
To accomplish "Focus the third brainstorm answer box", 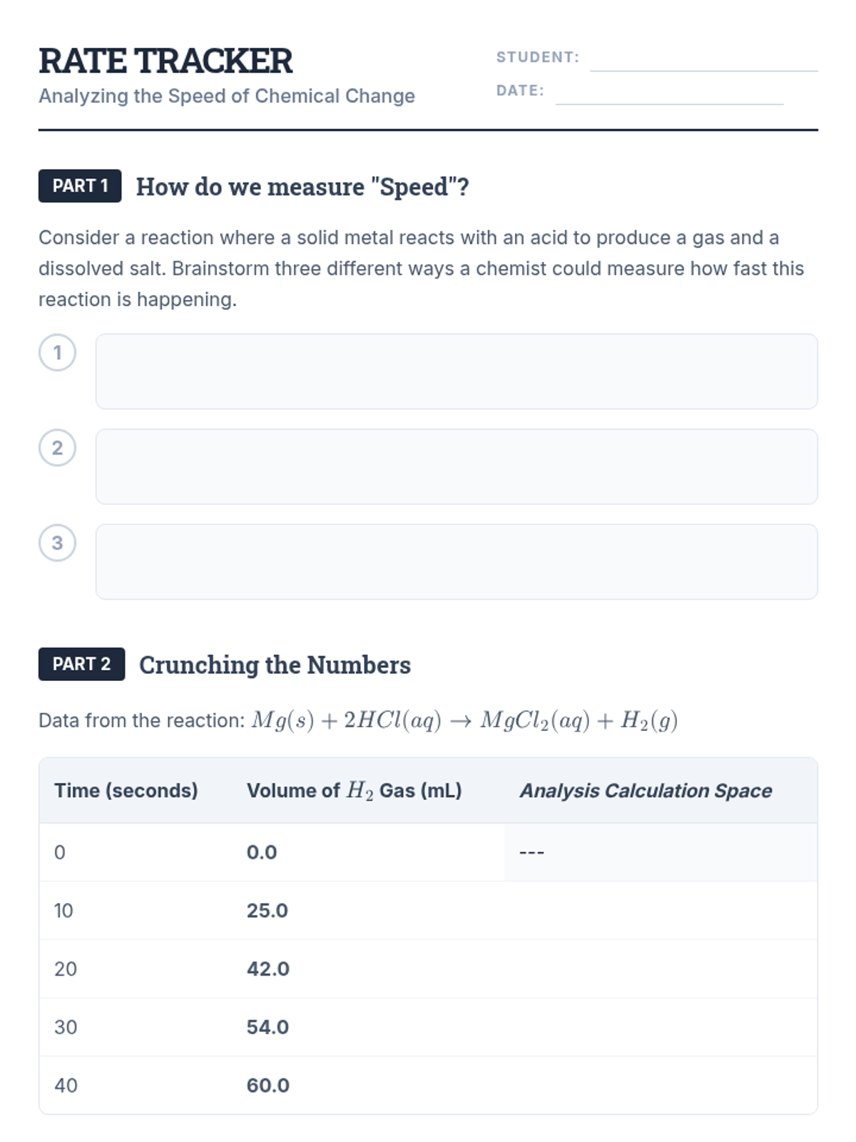I will pyautogui.click(x=457, y=562).
